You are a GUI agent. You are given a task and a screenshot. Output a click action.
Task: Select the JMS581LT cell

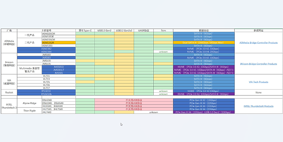[x=59, y=70]
